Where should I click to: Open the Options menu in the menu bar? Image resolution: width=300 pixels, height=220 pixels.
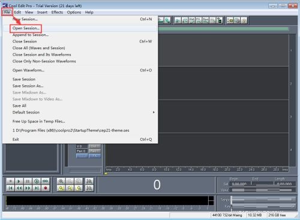pos(74,12)
